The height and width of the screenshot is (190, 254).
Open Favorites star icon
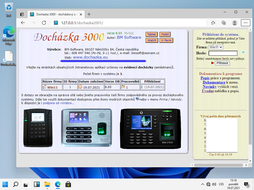click(213, 23)
